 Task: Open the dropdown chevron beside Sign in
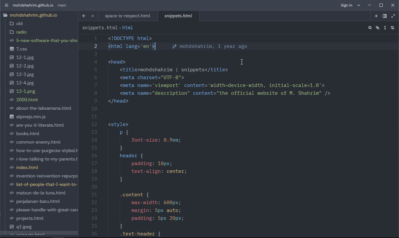tap(359, 5)
